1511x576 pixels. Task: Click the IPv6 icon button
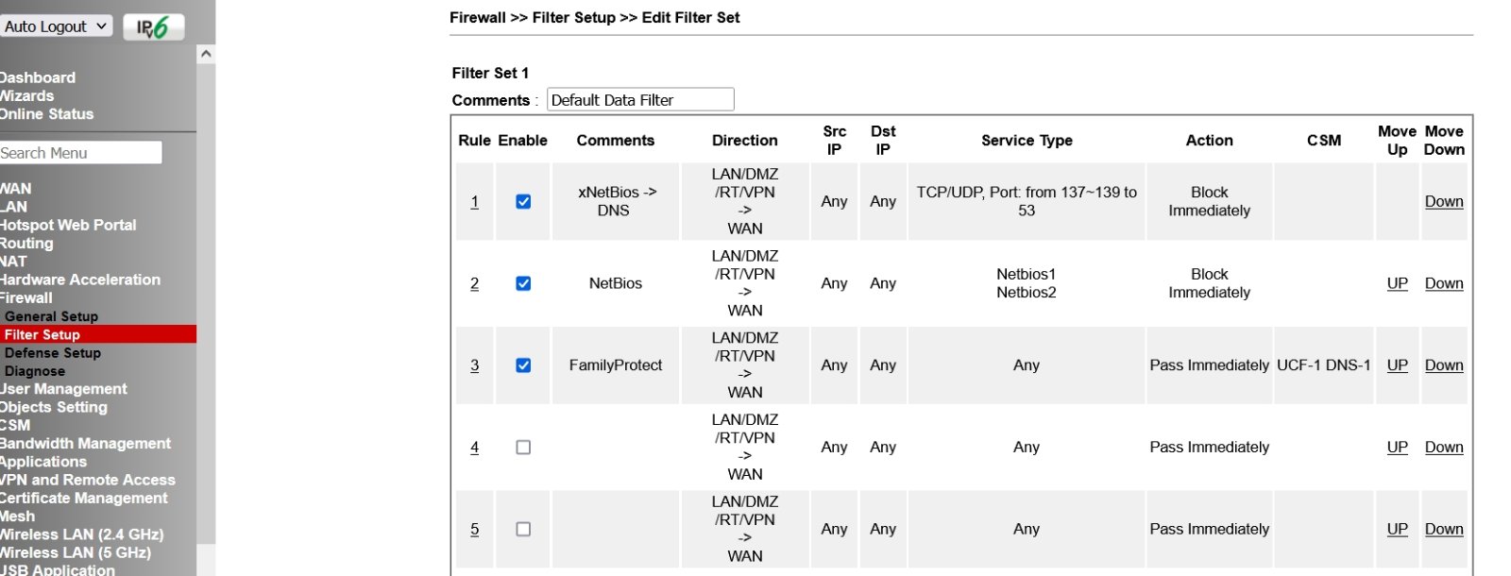153,27
